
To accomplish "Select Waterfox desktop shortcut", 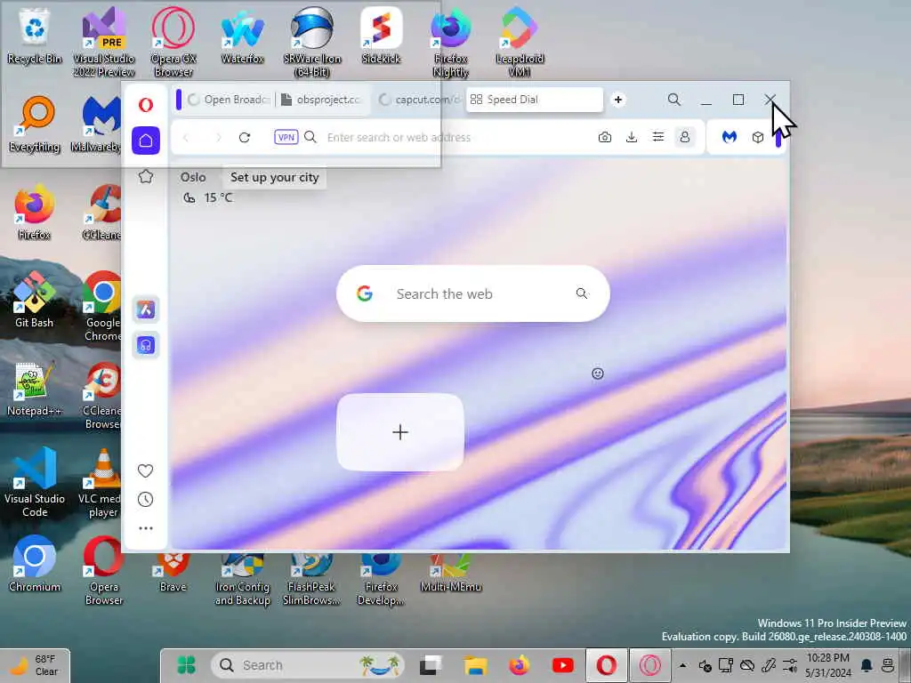I will (242, 37).
